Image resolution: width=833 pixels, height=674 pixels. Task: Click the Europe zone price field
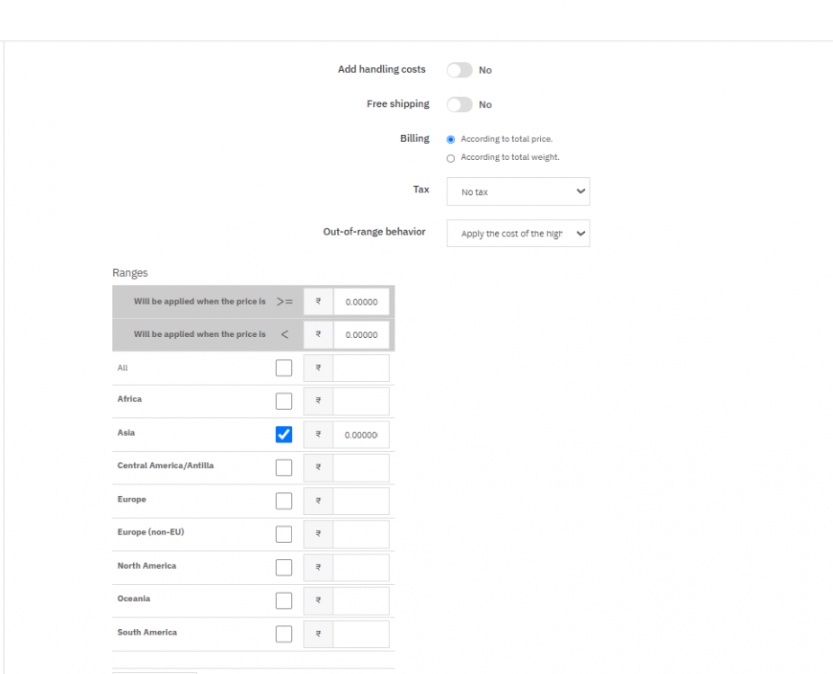pos(361,501)
